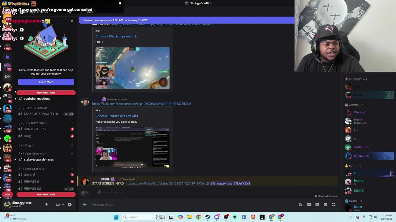Viewport: 396px width, 222px height.
Task: Open Brave browser from the taskbar
Action: [x=253, y=217]
